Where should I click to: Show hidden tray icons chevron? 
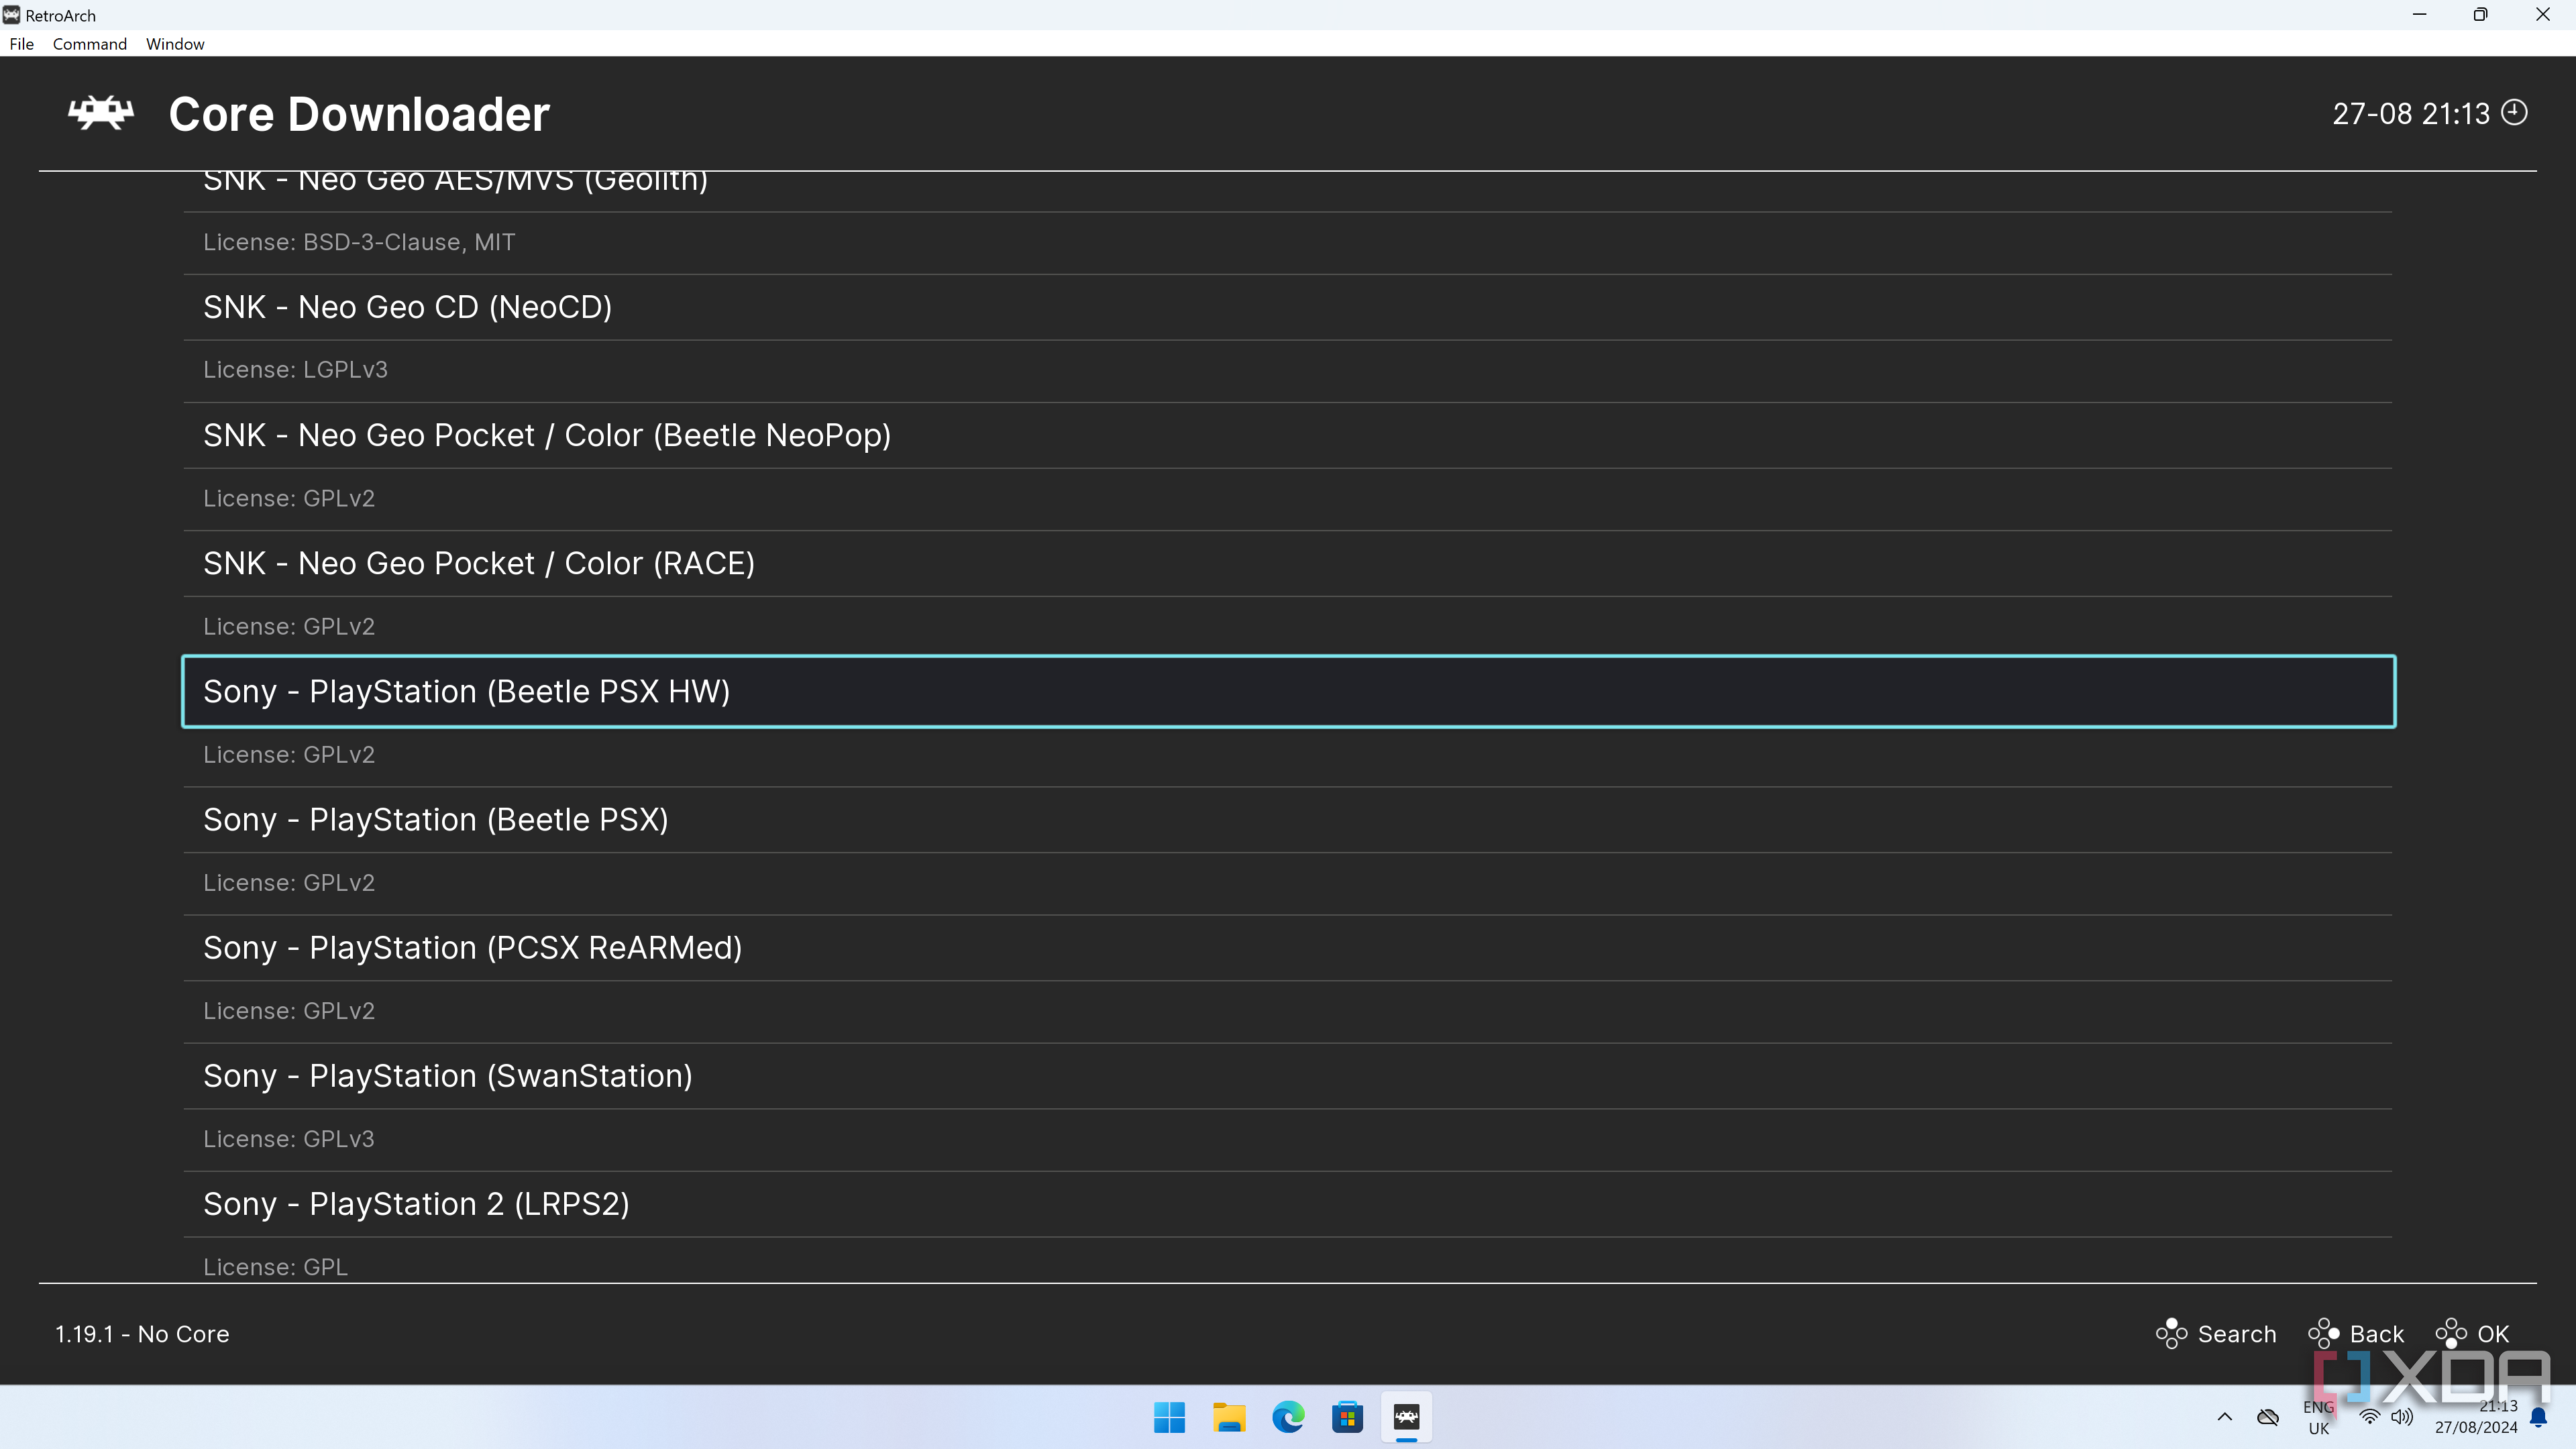[2224, 1417]
